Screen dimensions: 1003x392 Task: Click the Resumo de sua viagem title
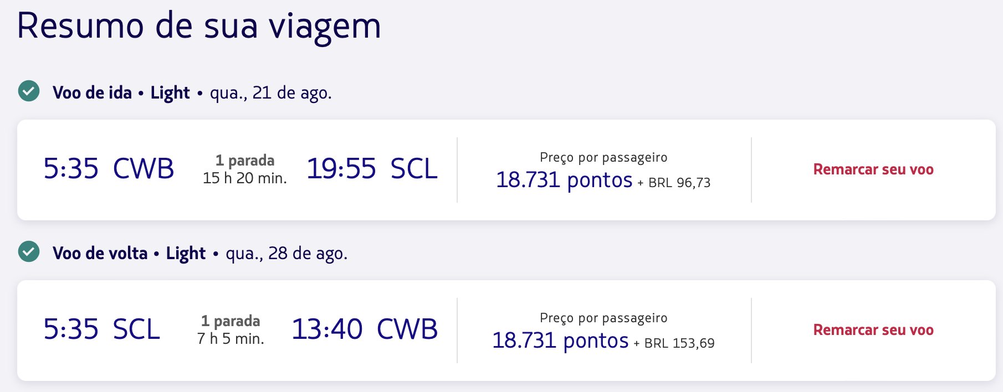tap(199, 26)
